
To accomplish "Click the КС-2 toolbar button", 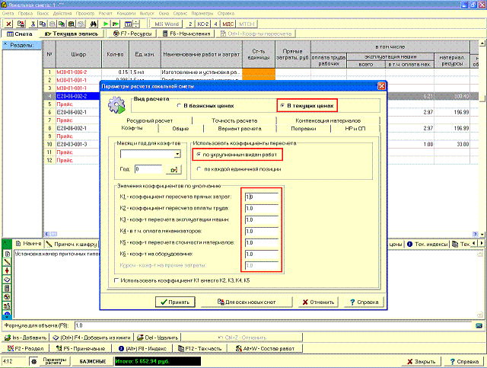I will pyautogui.click(x=203, y=24).
